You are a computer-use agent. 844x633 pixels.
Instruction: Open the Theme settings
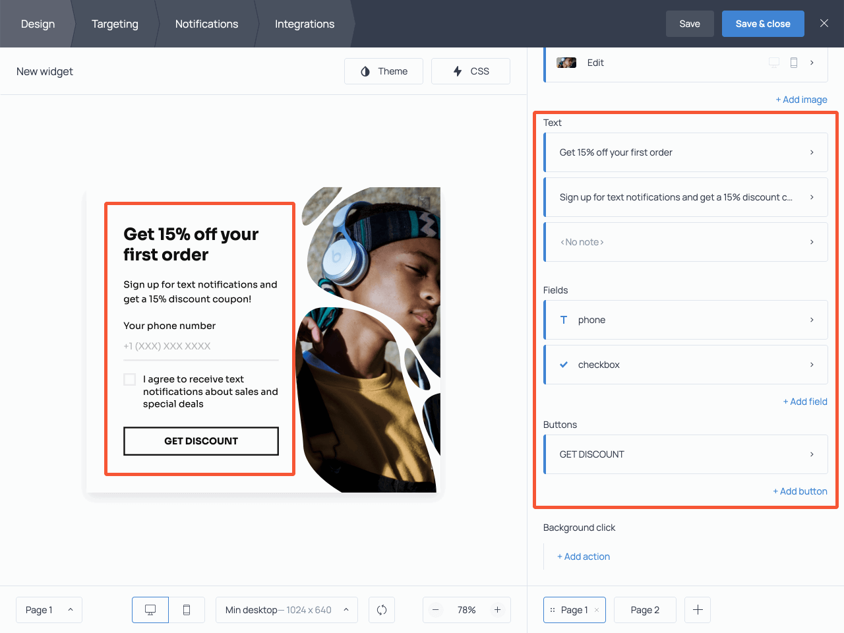pyautogui.click(x=383, y=71)
